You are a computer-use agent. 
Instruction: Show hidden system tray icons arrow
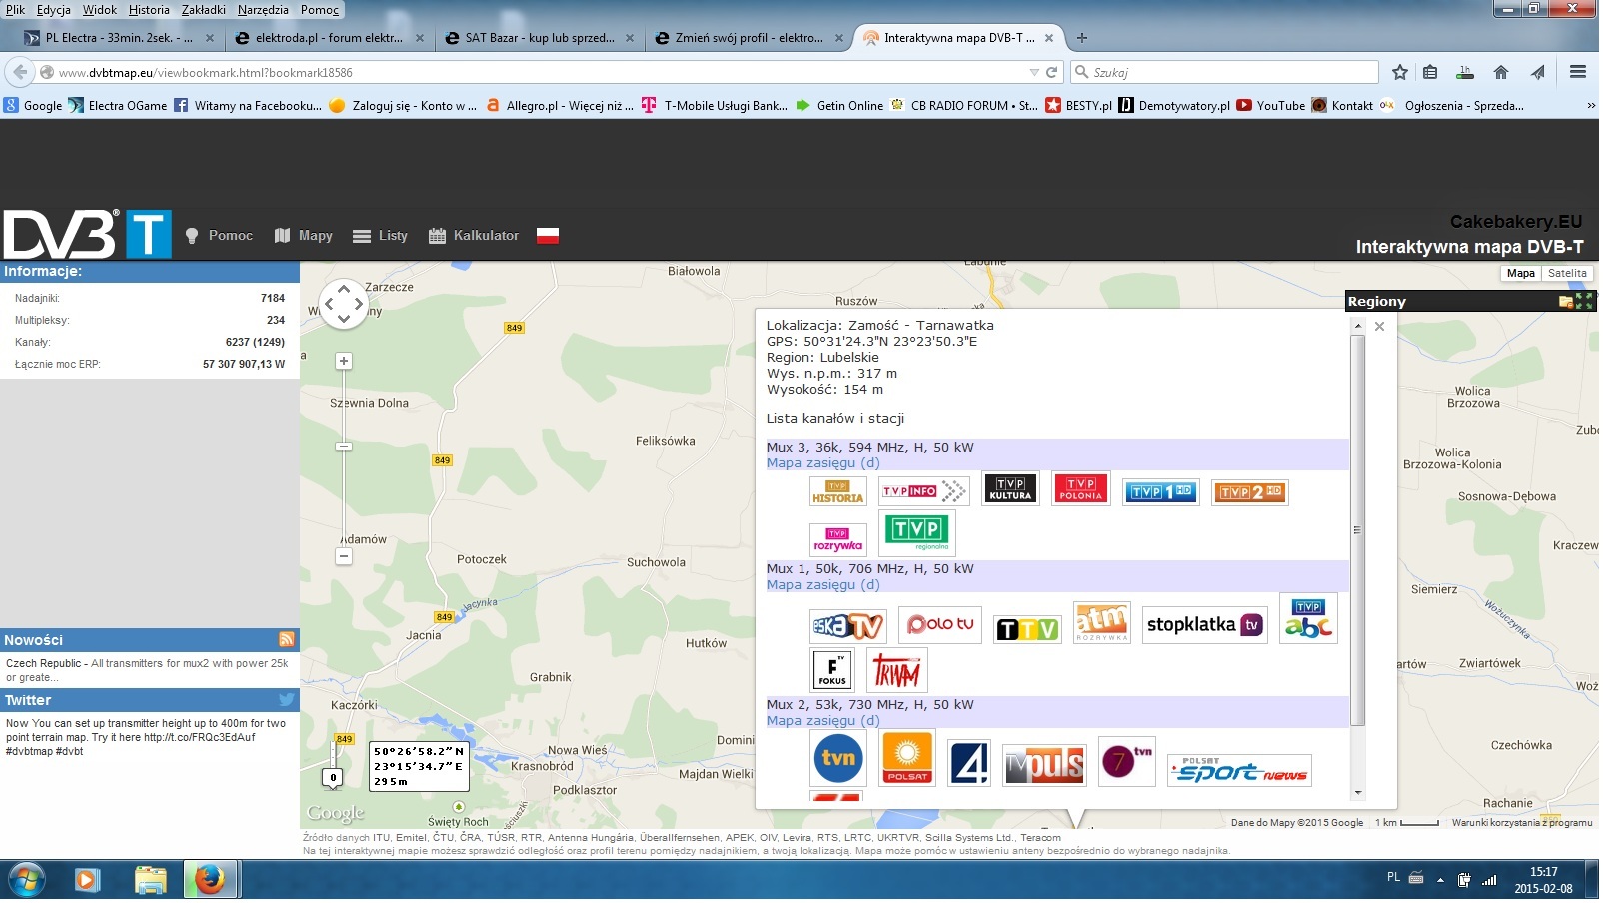coord(1442,881)
